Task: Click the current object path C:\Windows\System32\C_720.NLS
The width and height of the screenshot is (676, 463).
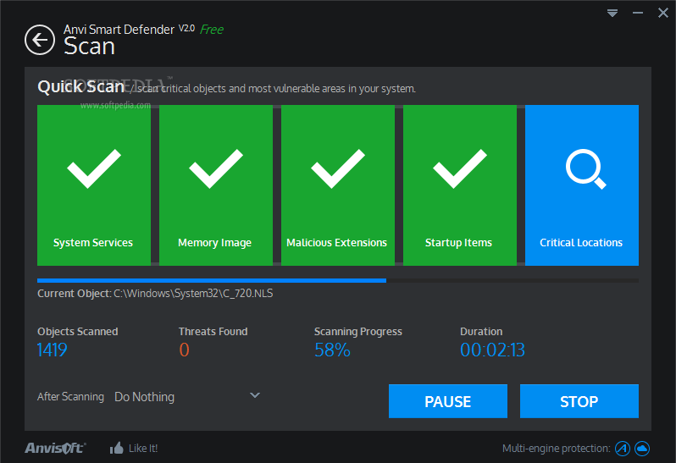Action: (193, 294)
